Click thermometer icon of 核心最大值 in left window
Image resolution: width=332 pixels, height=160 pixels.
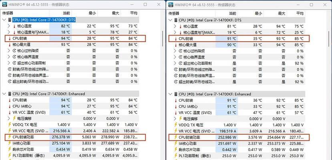click(10, 44)
